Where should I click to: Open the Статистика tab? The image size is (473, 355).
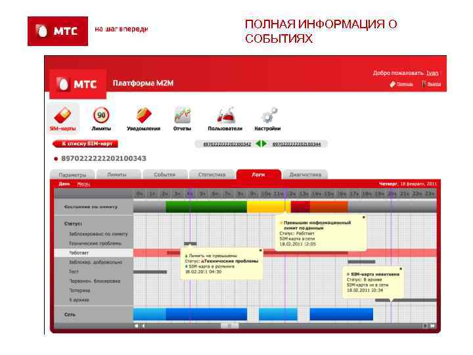(212, 175)
